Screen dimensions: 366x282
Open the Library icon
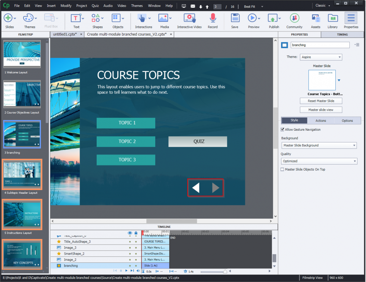pos(333,19)
